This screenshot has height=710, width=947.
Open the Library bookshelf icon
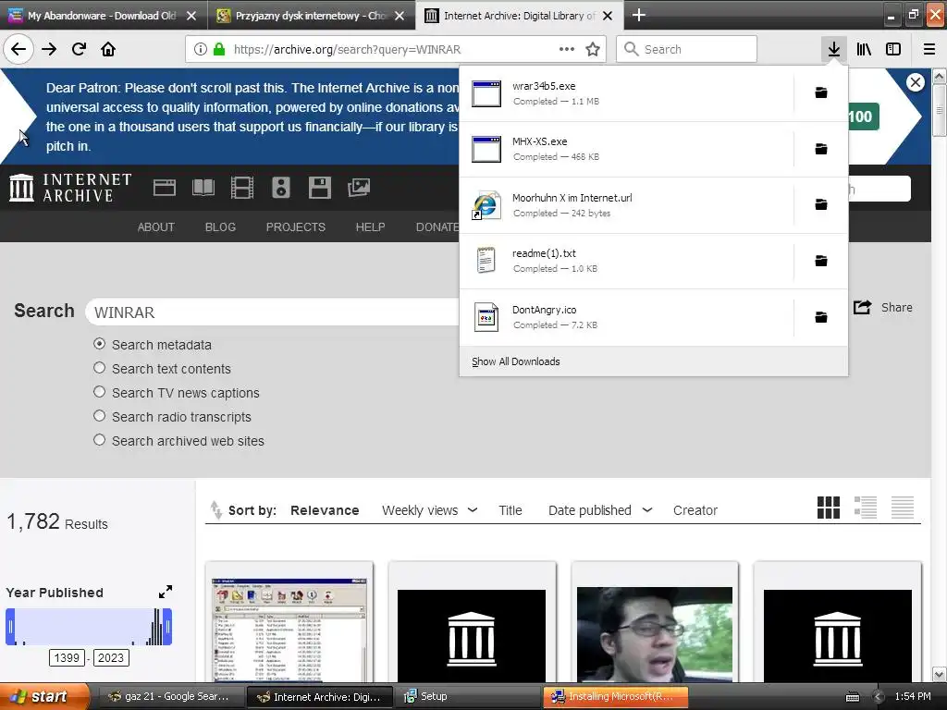click(864, 49)
